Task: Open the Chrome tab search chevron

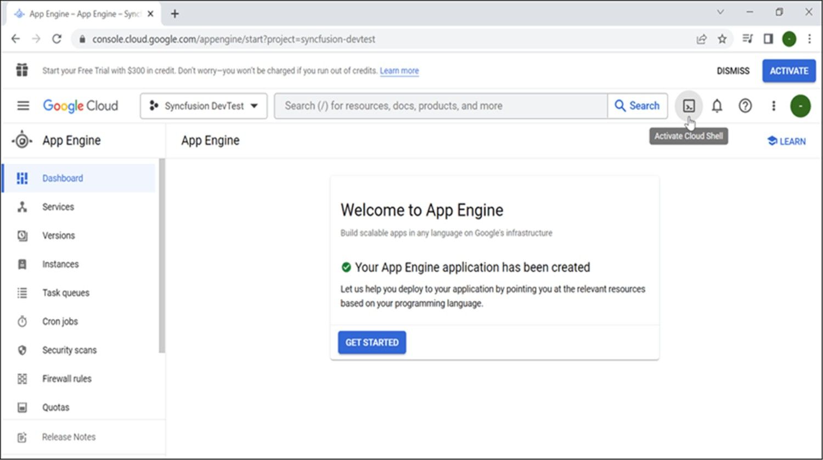Action: click(720, 13)
